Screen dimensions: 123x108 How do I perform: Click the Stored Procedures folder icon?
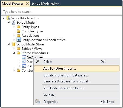tap(19, 53)
